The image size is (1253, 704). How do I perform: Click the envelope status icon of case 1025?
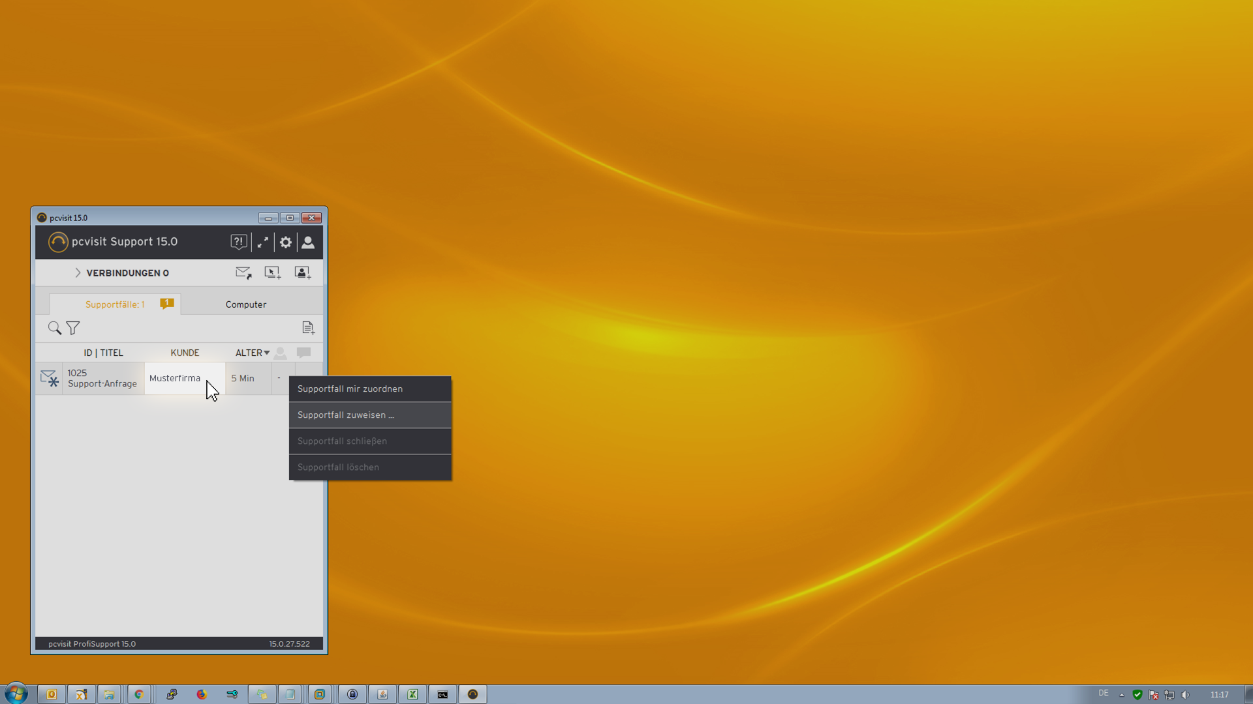50,379
